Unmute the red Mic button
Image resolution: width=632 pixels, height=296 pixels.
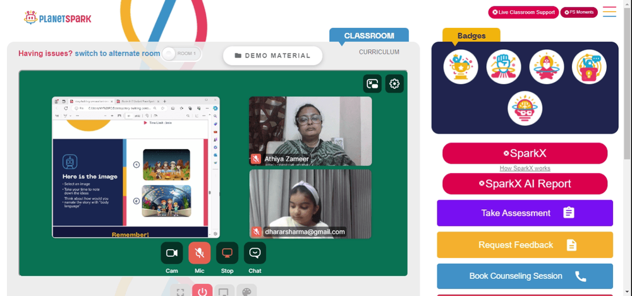click(x=200, y=253)
